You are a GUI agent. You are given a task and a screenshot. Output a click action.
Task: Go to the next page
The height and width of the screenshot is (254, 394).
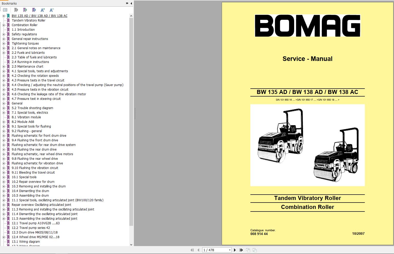click(x=235, y=250)
